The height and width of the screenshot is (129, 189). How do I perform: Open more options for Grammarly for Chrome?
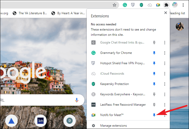[165, 53]
